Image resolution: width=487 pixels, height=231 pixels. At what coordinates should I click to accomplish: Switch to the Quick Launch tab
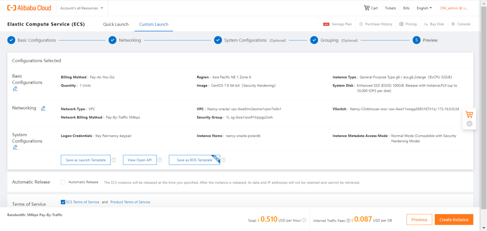coord(116,24)
